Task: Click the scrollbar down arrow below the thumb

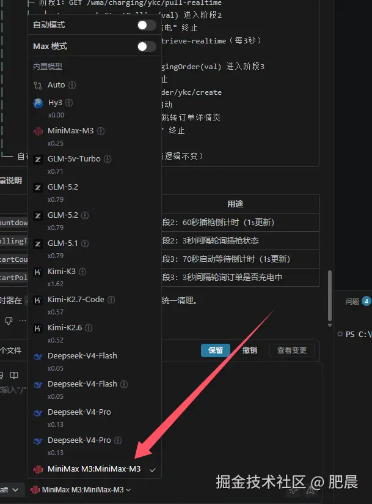Action: 330,325
